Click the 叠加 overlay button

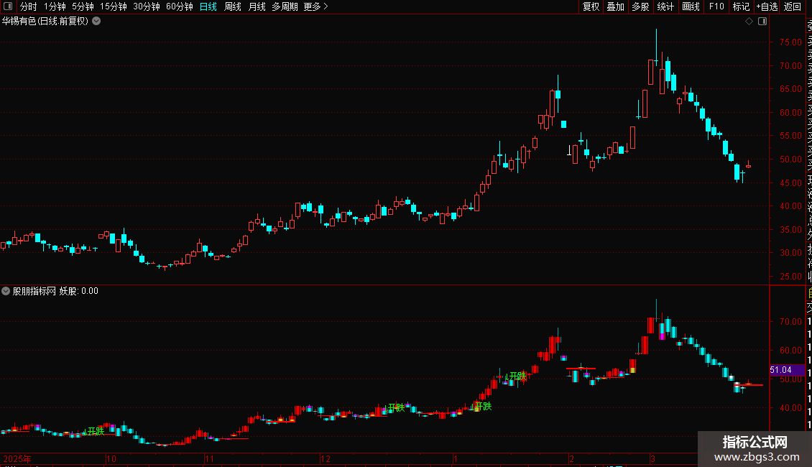[x=616, y=6]
